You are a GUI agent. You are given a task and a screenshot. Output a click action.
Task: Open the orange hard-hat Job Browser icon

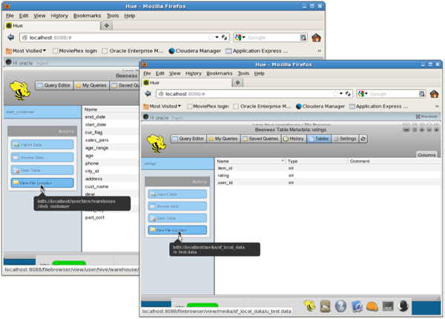click(x=372, y=306)
